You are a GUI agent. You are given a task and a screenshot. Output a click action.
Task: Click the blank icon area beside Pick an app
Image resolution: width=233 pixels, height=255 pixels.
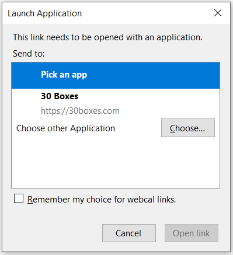(26, 75)
